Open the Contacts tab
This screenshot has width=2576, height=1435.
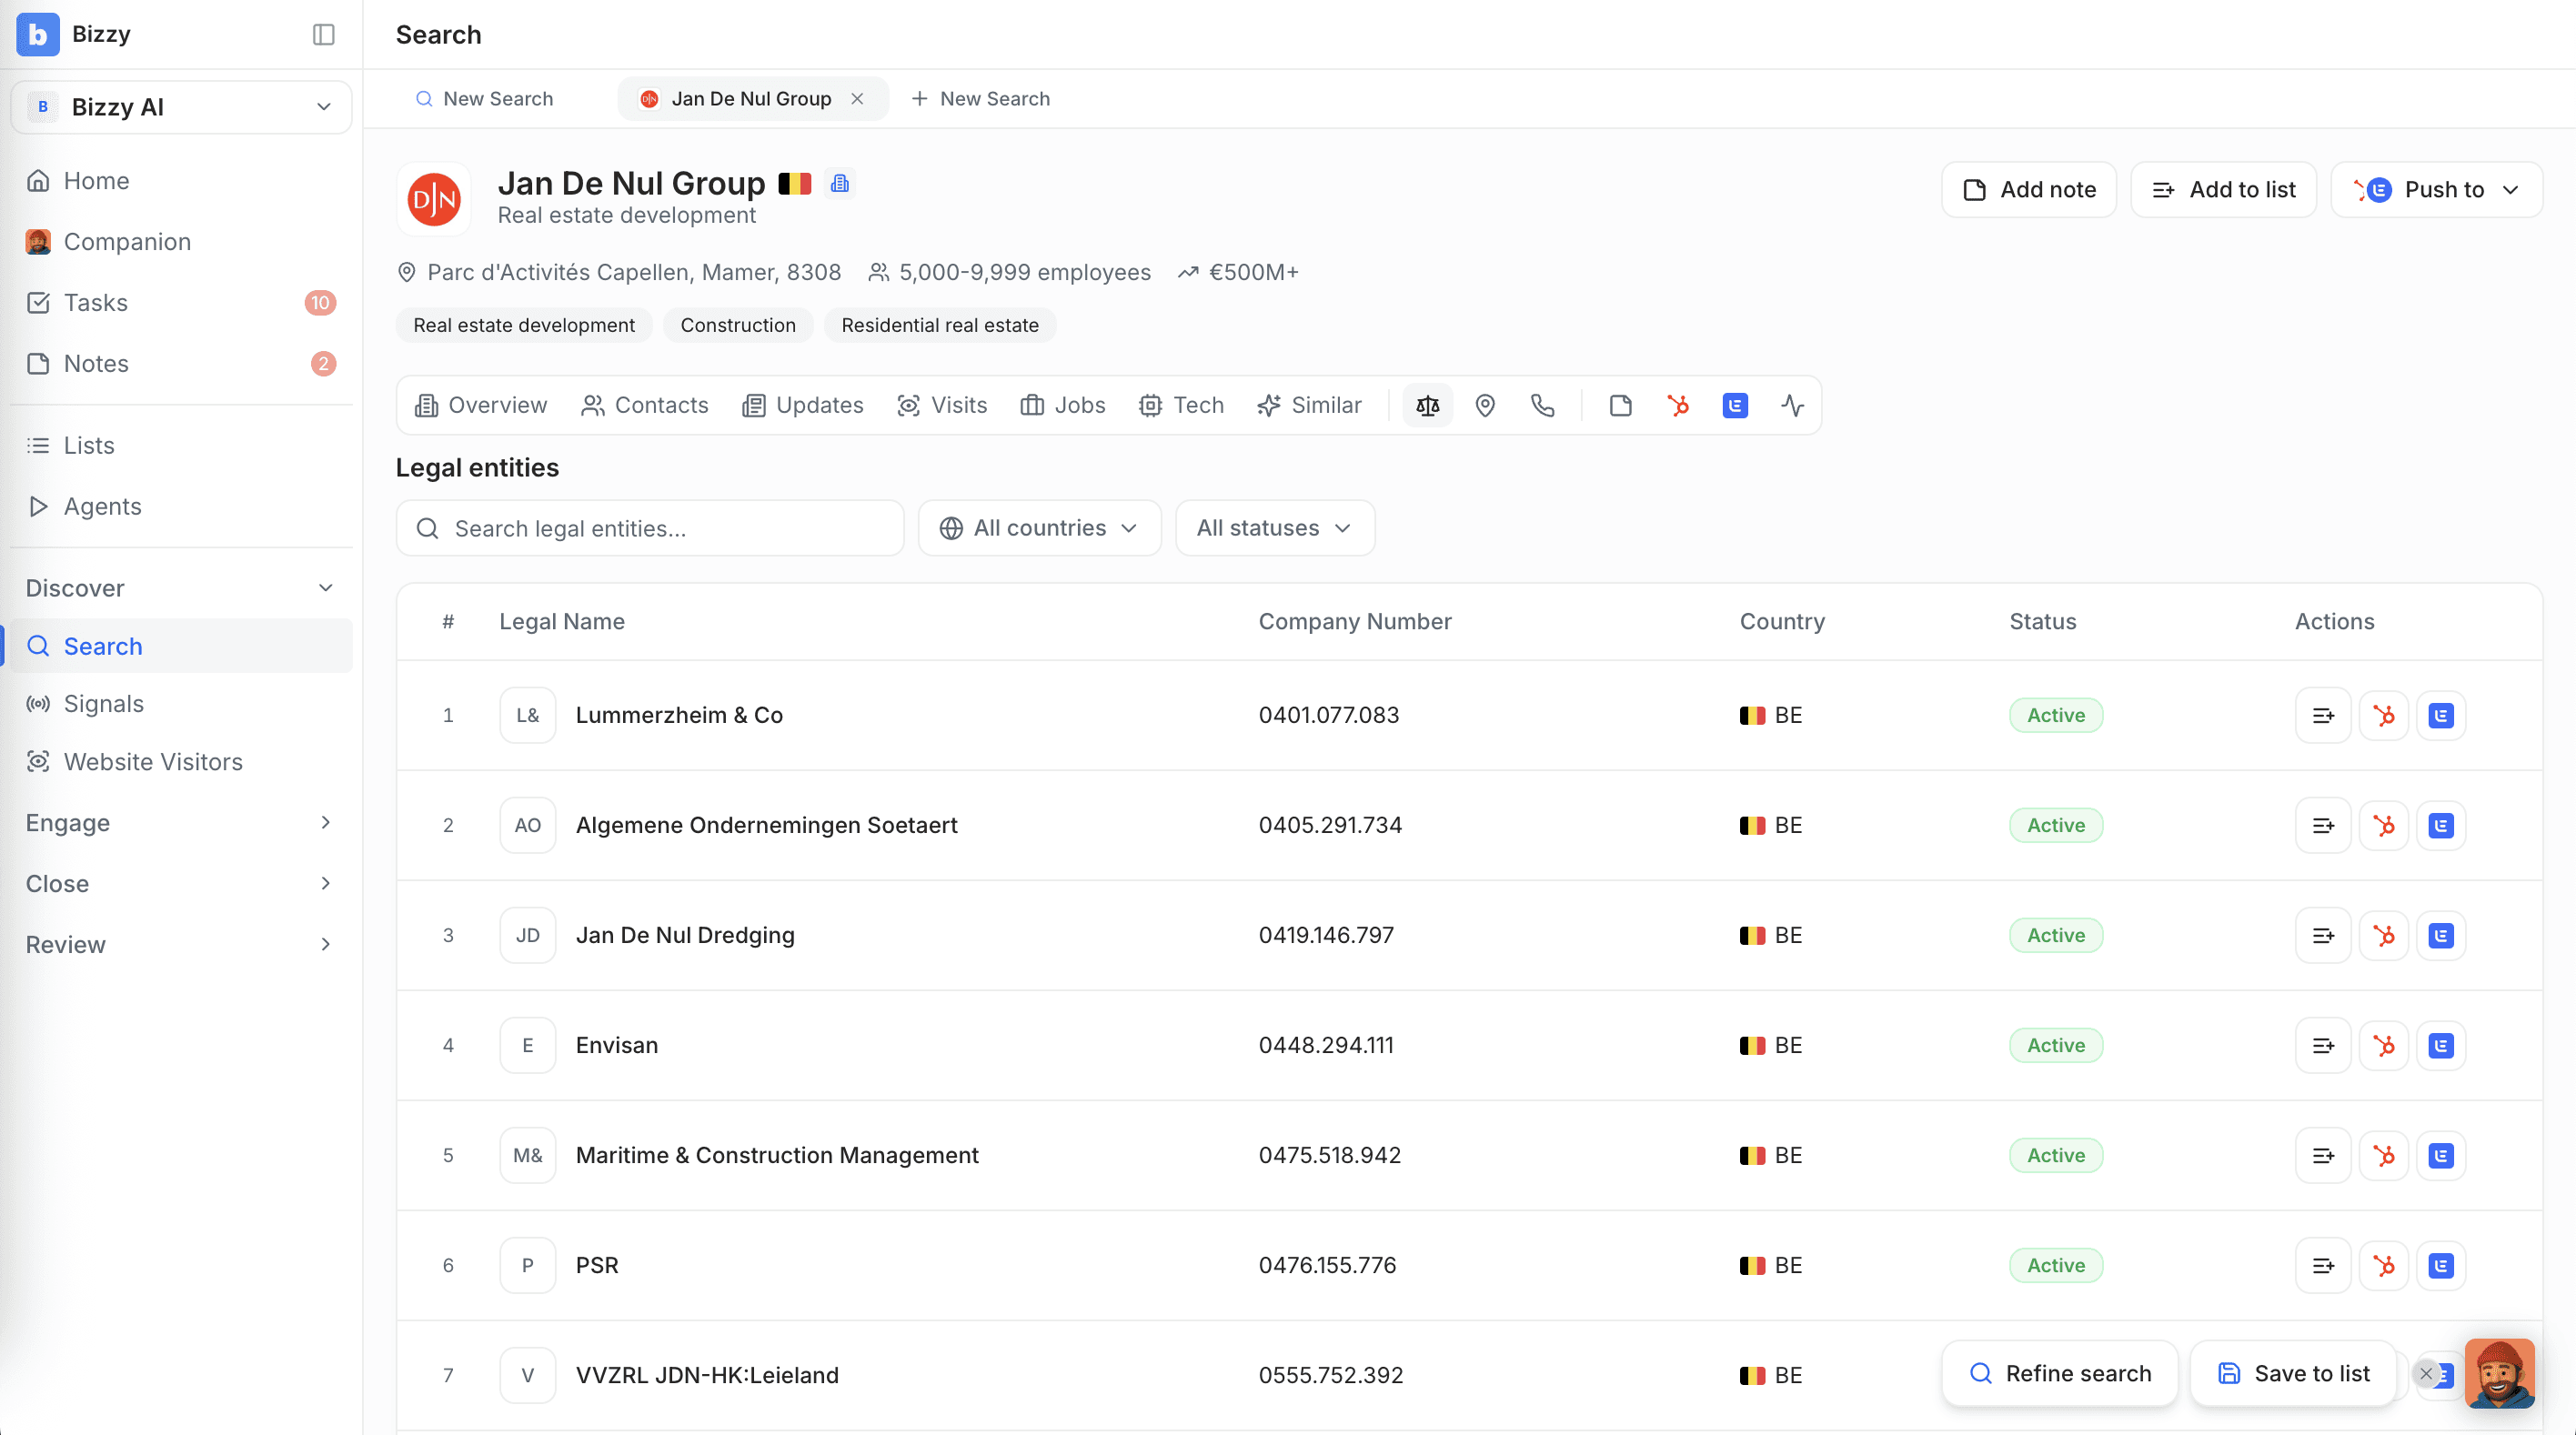point(645,405)
